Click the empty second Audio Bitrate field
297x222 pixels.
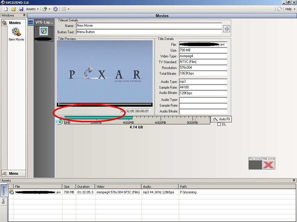[203, 111]
